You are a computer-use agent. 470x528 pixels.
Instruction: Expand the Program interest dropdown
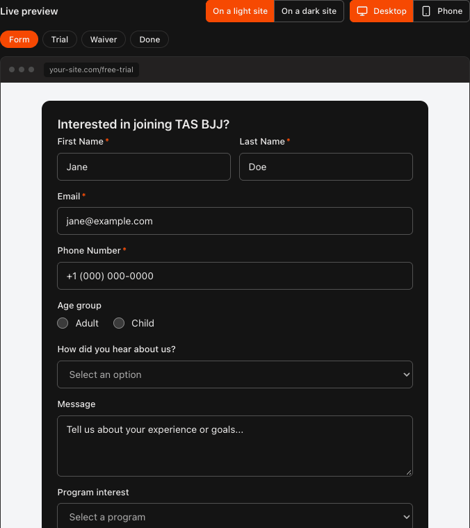[x=235, y=516]
